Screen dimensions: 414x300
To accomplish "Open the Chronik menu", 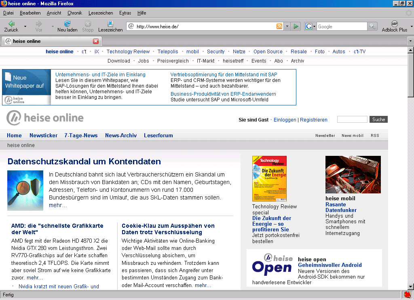I will point(75,13).
